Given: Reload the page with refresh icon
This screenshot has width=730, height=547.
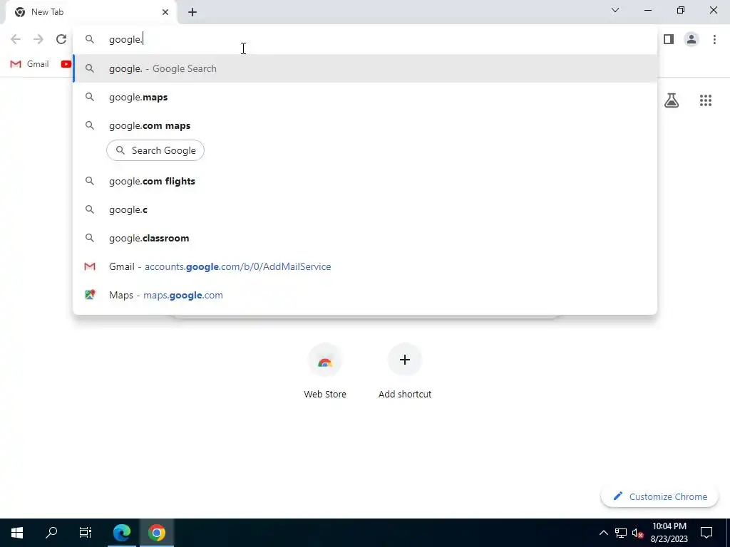Looking at the screenshot, I should (x=61, y=40).
